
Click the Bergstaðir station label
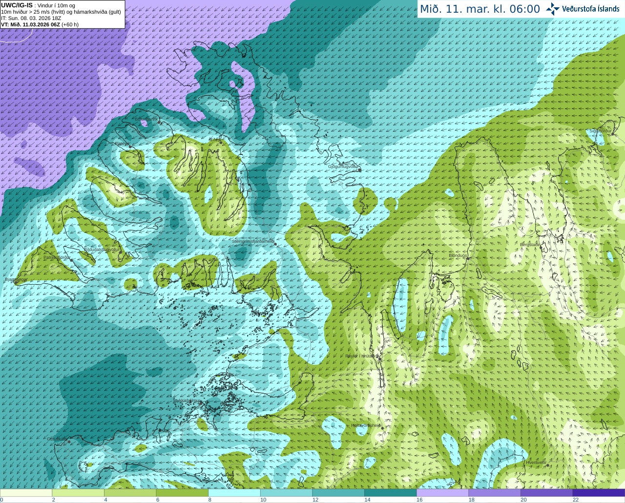(x=530, y=245)
